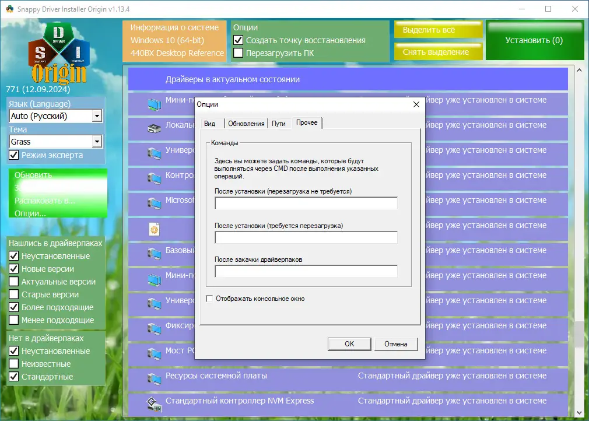Viewport: 589px width, 421px height.
Task: Open Опции... in the left menu
Action: (30, 213)
